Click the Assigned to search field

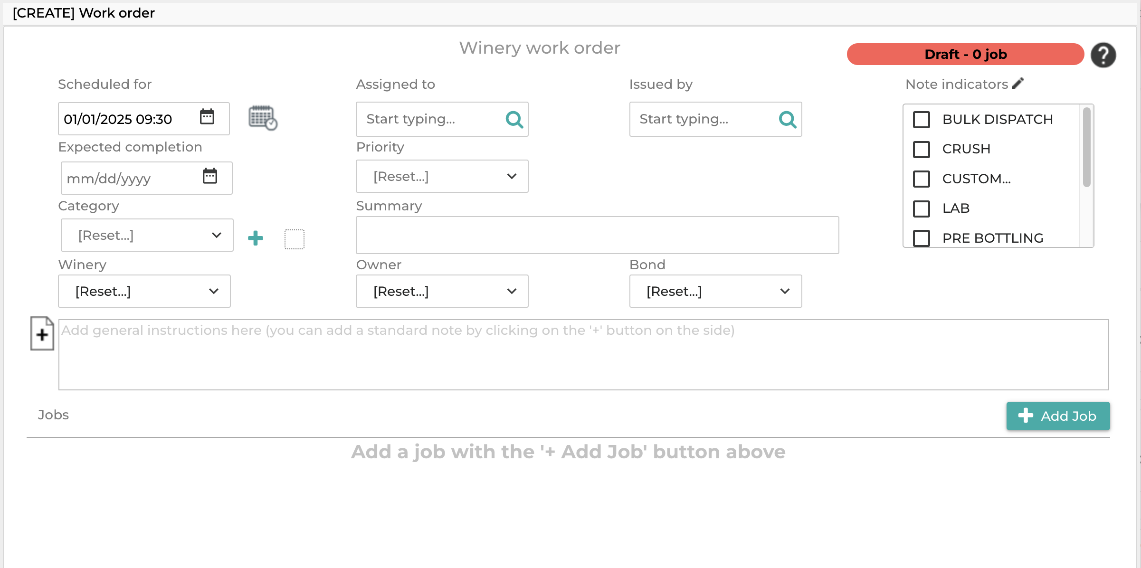click(x=442, y=119)
